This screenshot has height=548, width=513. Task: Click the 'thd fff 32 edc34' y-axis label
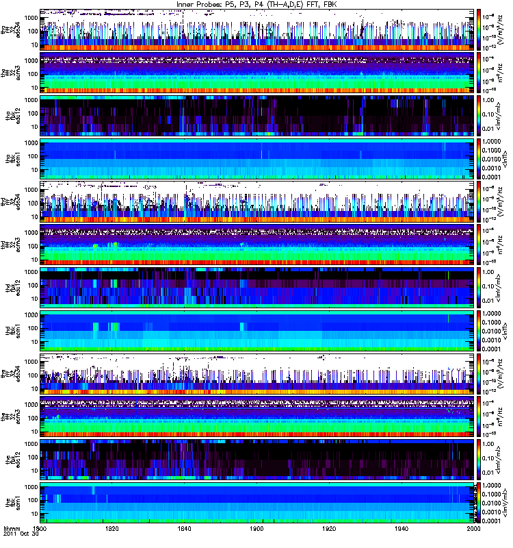11,201
